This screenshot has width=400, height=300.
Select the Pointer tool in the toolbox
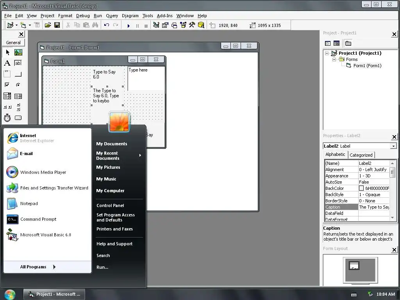click(x=7, y=53)
